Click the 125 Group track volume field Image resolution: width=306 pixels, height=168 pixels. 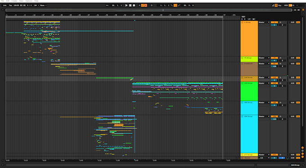[x=274, y=86]
